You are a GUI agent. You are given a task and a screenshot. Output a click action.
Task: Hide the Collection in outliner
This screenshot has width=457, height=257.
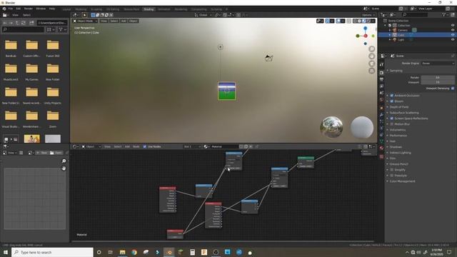point(453,26)
